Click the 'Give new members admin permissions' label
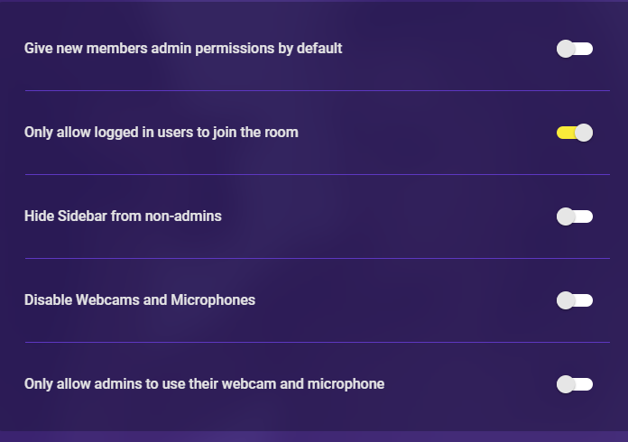Viewport: 628px width, 442px height. (x=183, y=49)
